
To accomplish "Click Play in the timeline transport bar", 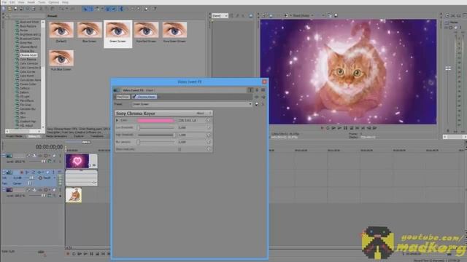I will [85, 254].
